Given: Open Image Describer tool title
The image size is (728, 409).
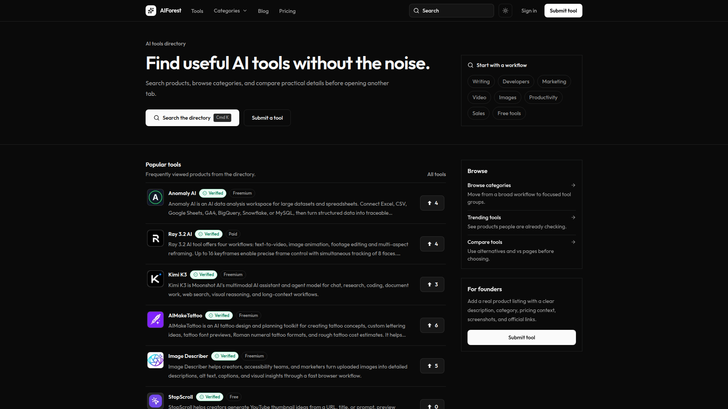Looking at the screenshot, I should click(188, 356).
